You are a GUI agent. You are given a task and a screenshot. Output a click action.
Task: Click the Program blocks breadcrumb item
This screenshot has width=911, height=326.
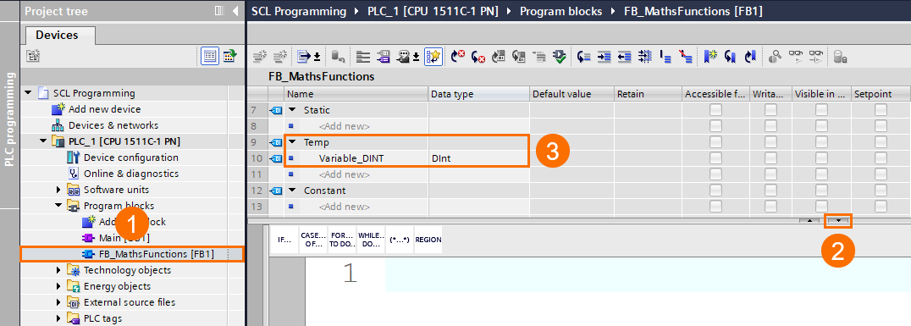point(560,11)
